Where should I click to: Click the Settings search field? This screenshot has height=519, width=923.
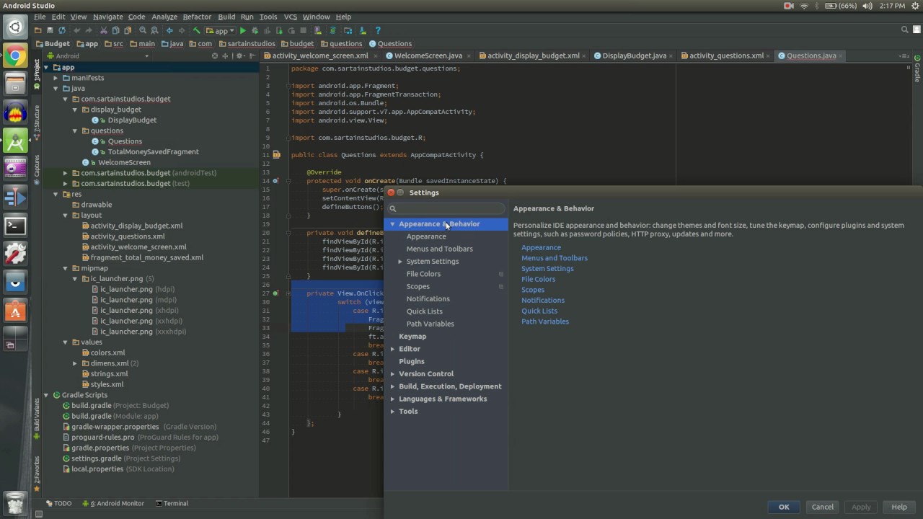pyautogui.click(x=446, y=208)
